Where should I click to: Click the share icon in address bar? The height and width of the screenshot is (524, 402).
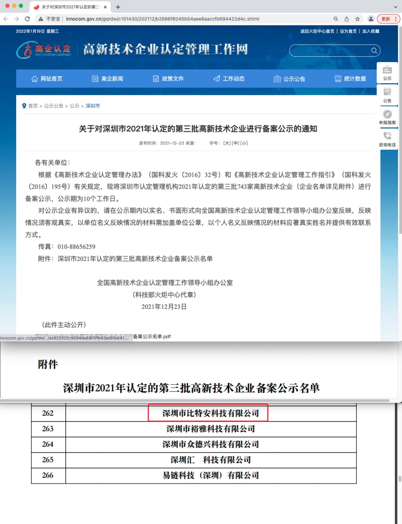pyautogui.click(x=346, y=19)
